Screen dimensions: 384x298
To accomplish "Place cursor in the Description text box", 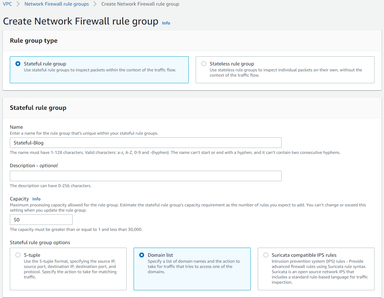I will tap(146, 176).
